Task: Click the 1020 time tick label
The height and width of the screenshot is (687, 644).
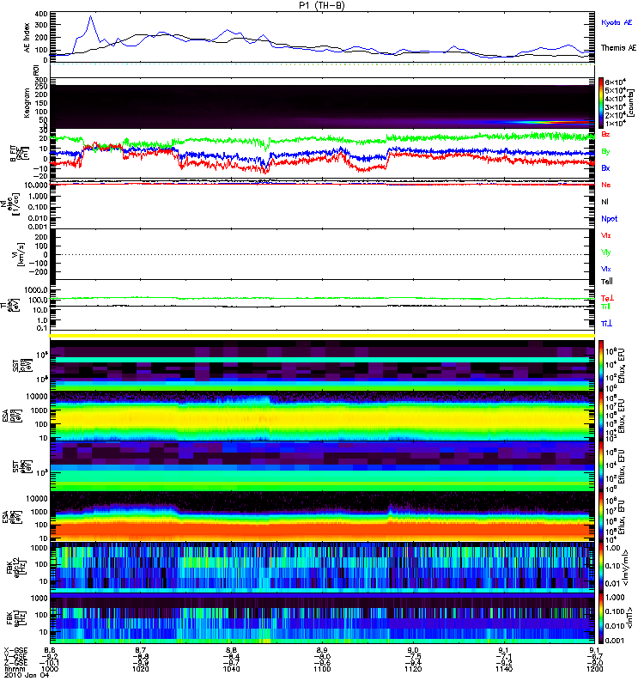Action: 140,669
